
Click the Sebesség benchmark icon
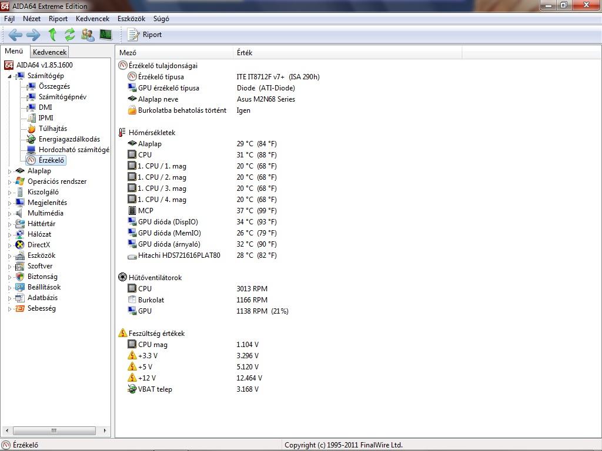(x=19, y=308)
